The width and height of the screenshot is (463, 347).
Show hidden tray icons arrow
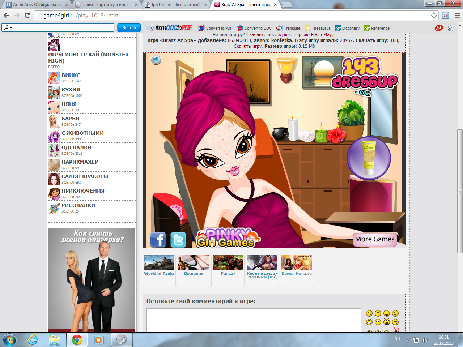click(x=407, y=340)
